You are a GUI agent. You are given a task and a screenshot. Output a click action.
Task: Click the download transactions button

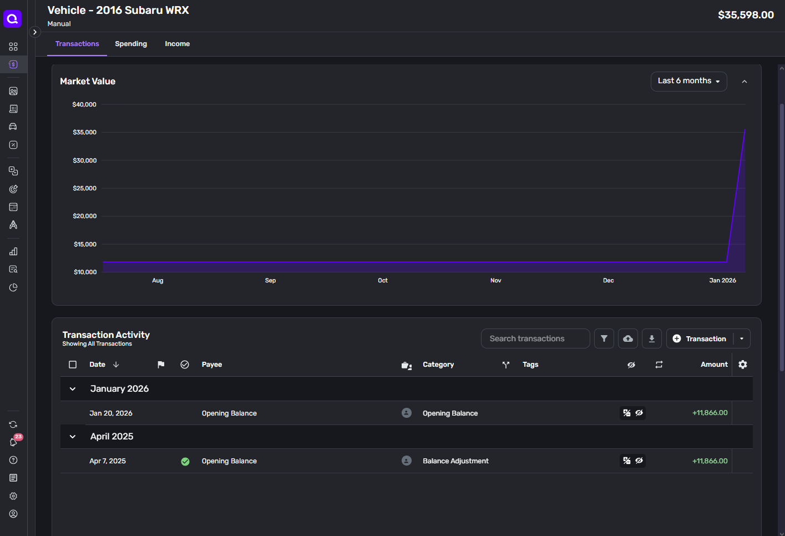click(x=652, y=338)
